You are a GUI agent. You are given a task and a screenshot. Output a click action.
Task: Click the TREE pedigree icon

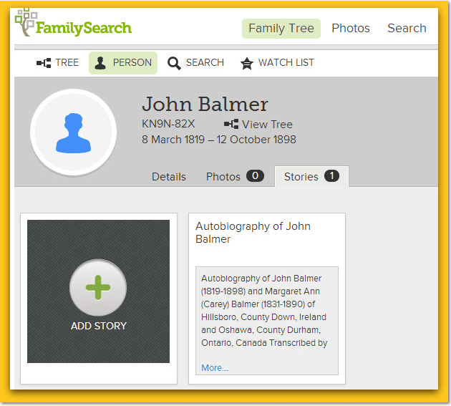coord(44,63)
